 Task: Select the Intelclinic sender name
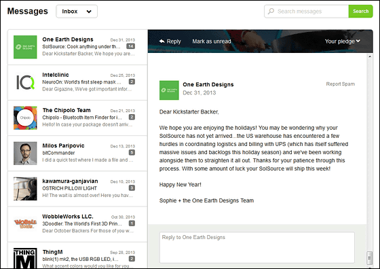56,75
